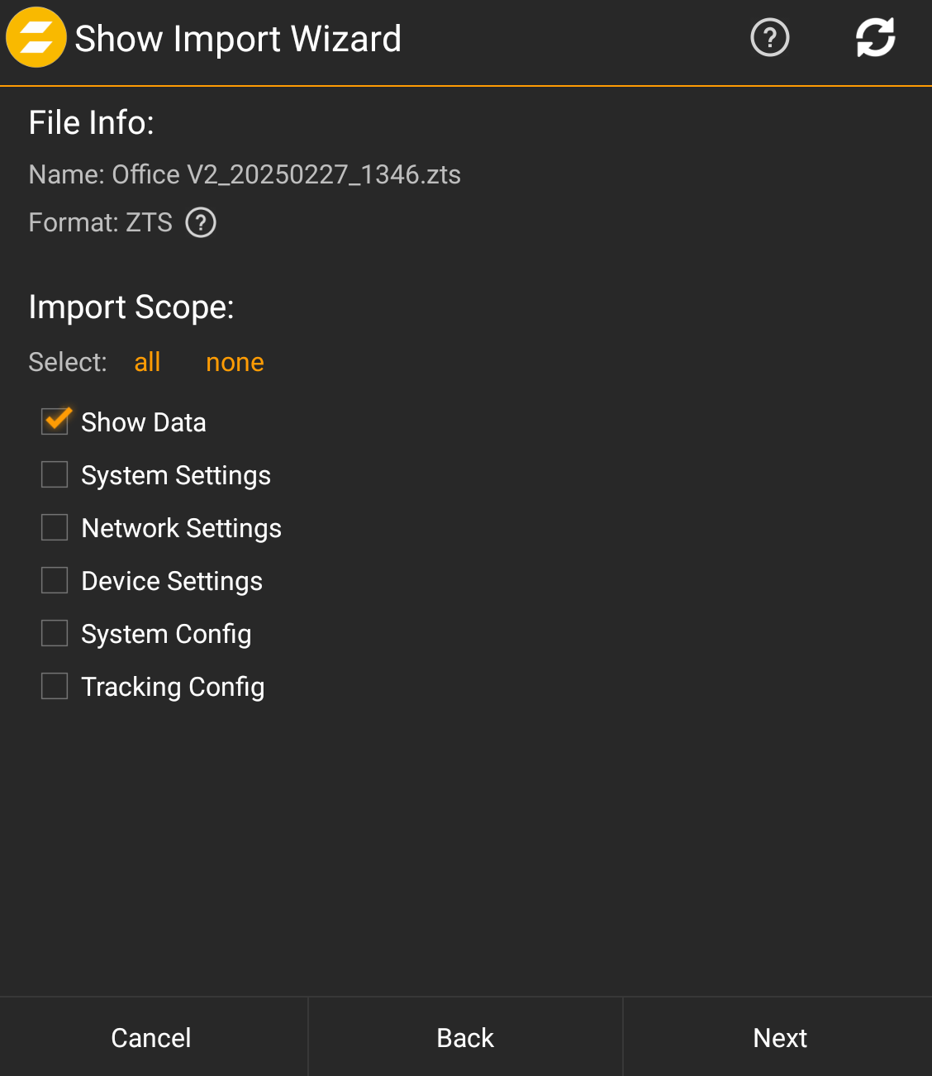
Task: Click the refresh/sync icon in top bar
Action: [x=876, y=37]
